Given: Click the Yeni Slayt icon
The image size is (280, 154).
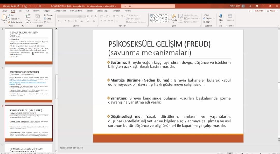Looking at the screenshot, I should pyautogui.click(x=28, y=16).
